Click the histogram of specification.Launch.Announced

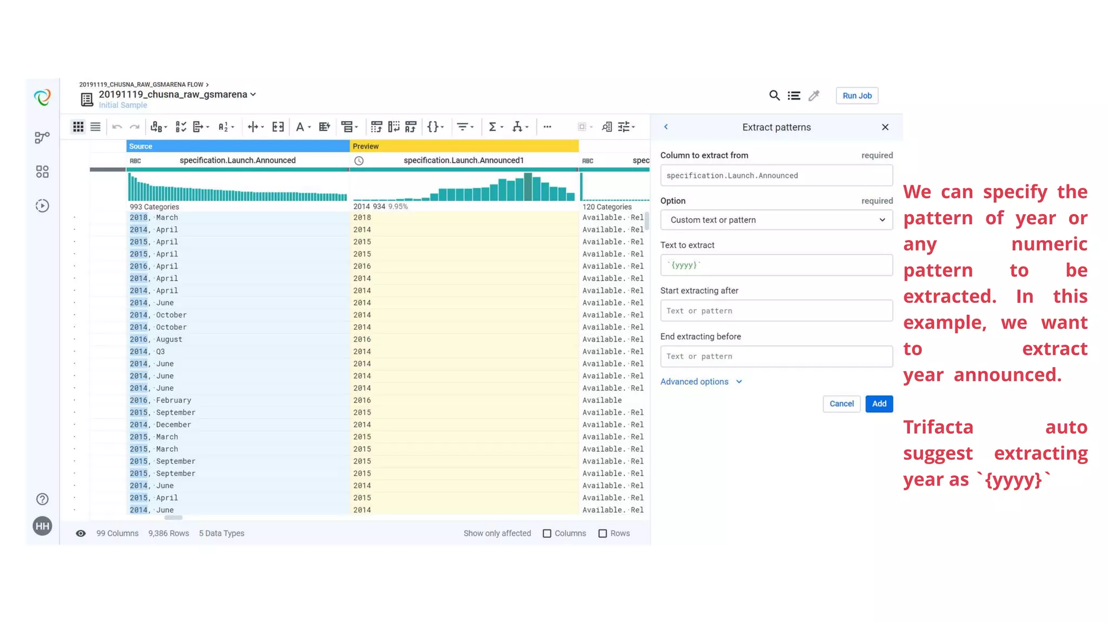click(x=238, y=187)
